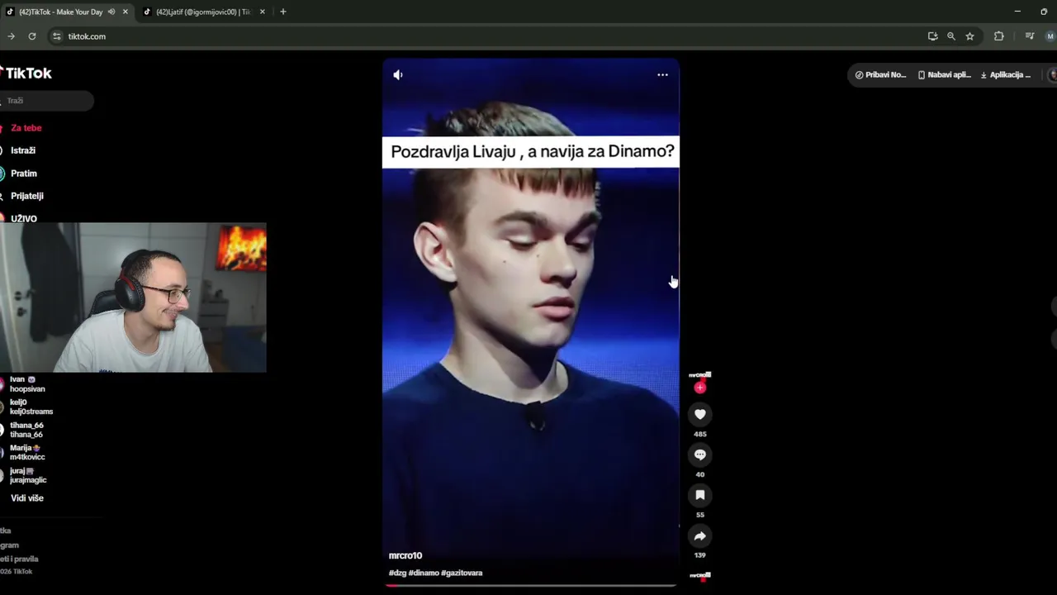This screenshot has height=595, width=1057.
Task: Switch to Ljatif (@igormijovic00) tab
Action: coord(203,12)
